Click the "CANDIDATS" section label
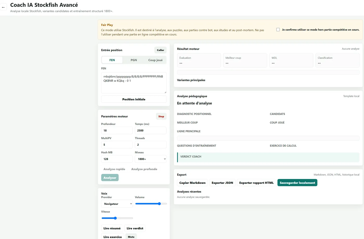 [277, 114]
